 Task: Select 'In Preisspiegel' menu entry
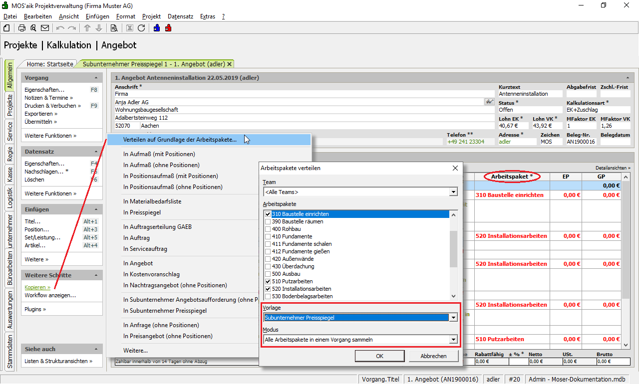tap(142, 212)
